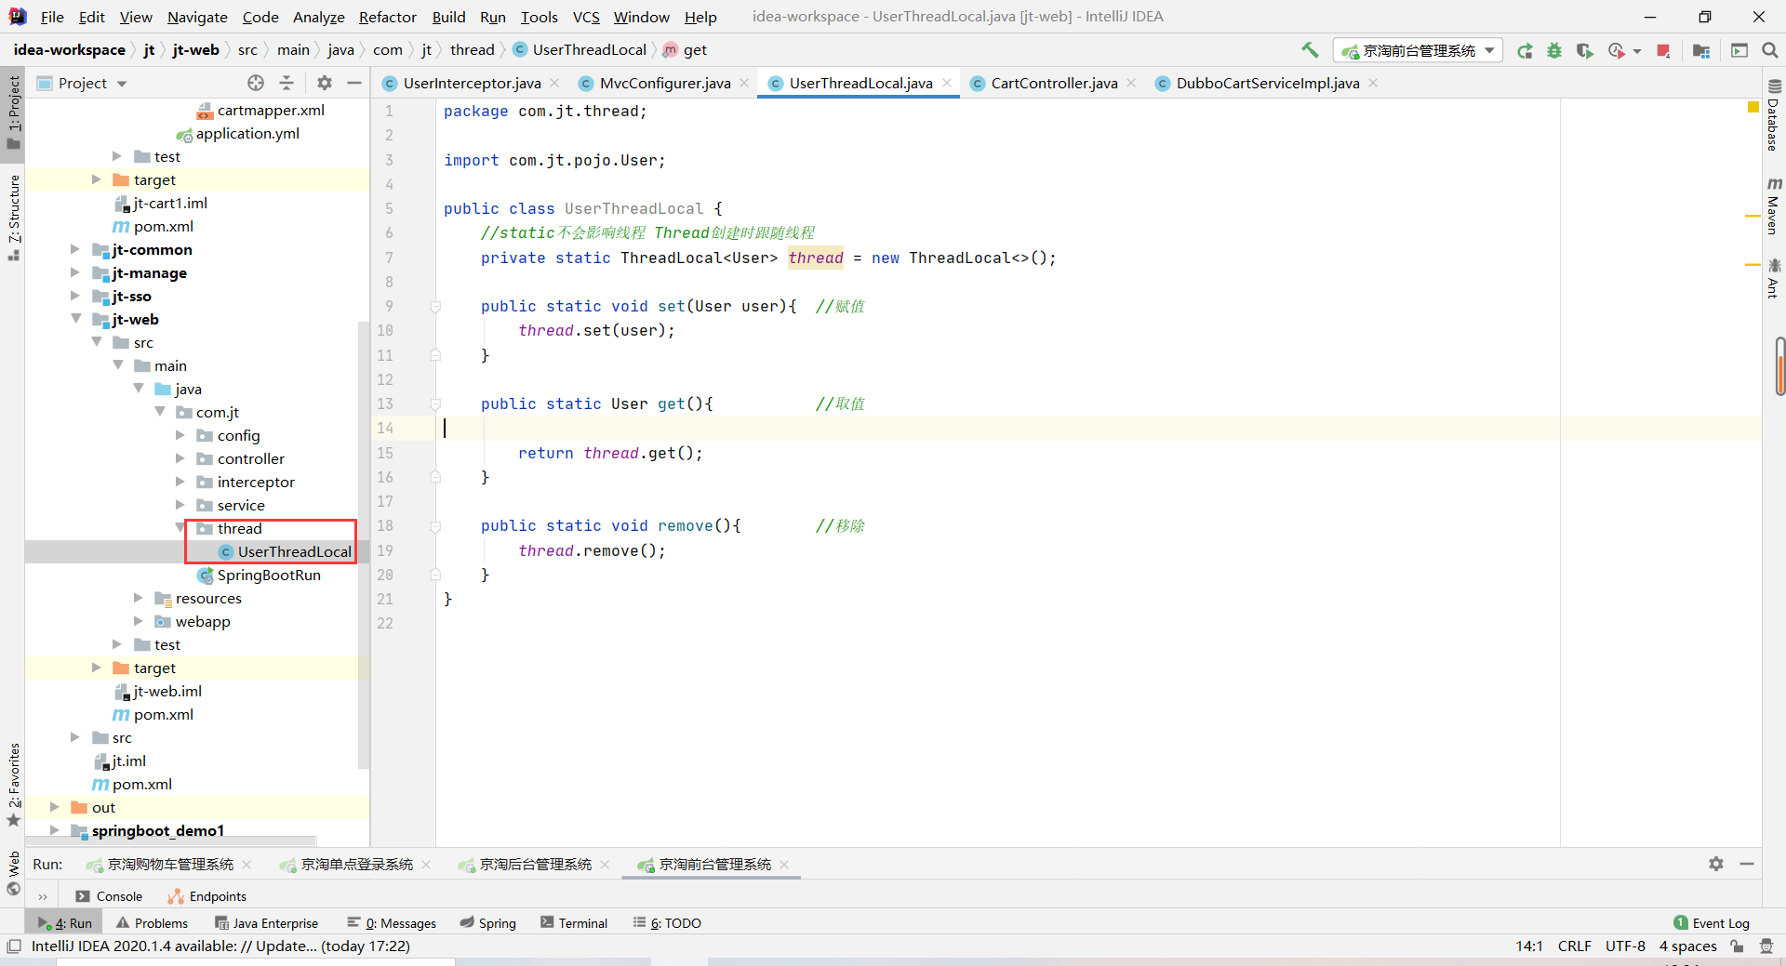1786x966 pixels.
Task: Hide the Project tool window minus icon
Action: [353, 83]
